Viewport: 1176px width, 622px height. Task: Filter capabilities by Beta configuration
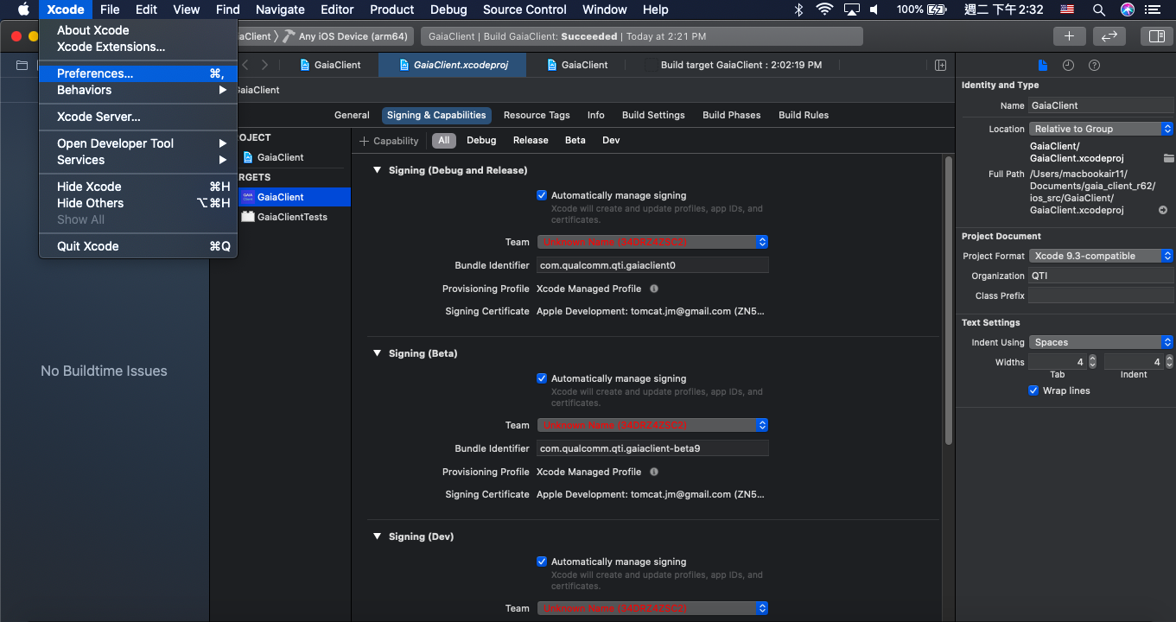click(575, 140)
